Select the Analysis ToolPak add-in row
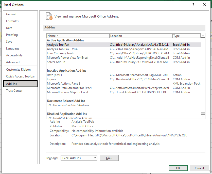The height and width of the screenshot is (174, 212). click(x=123, y=45)
